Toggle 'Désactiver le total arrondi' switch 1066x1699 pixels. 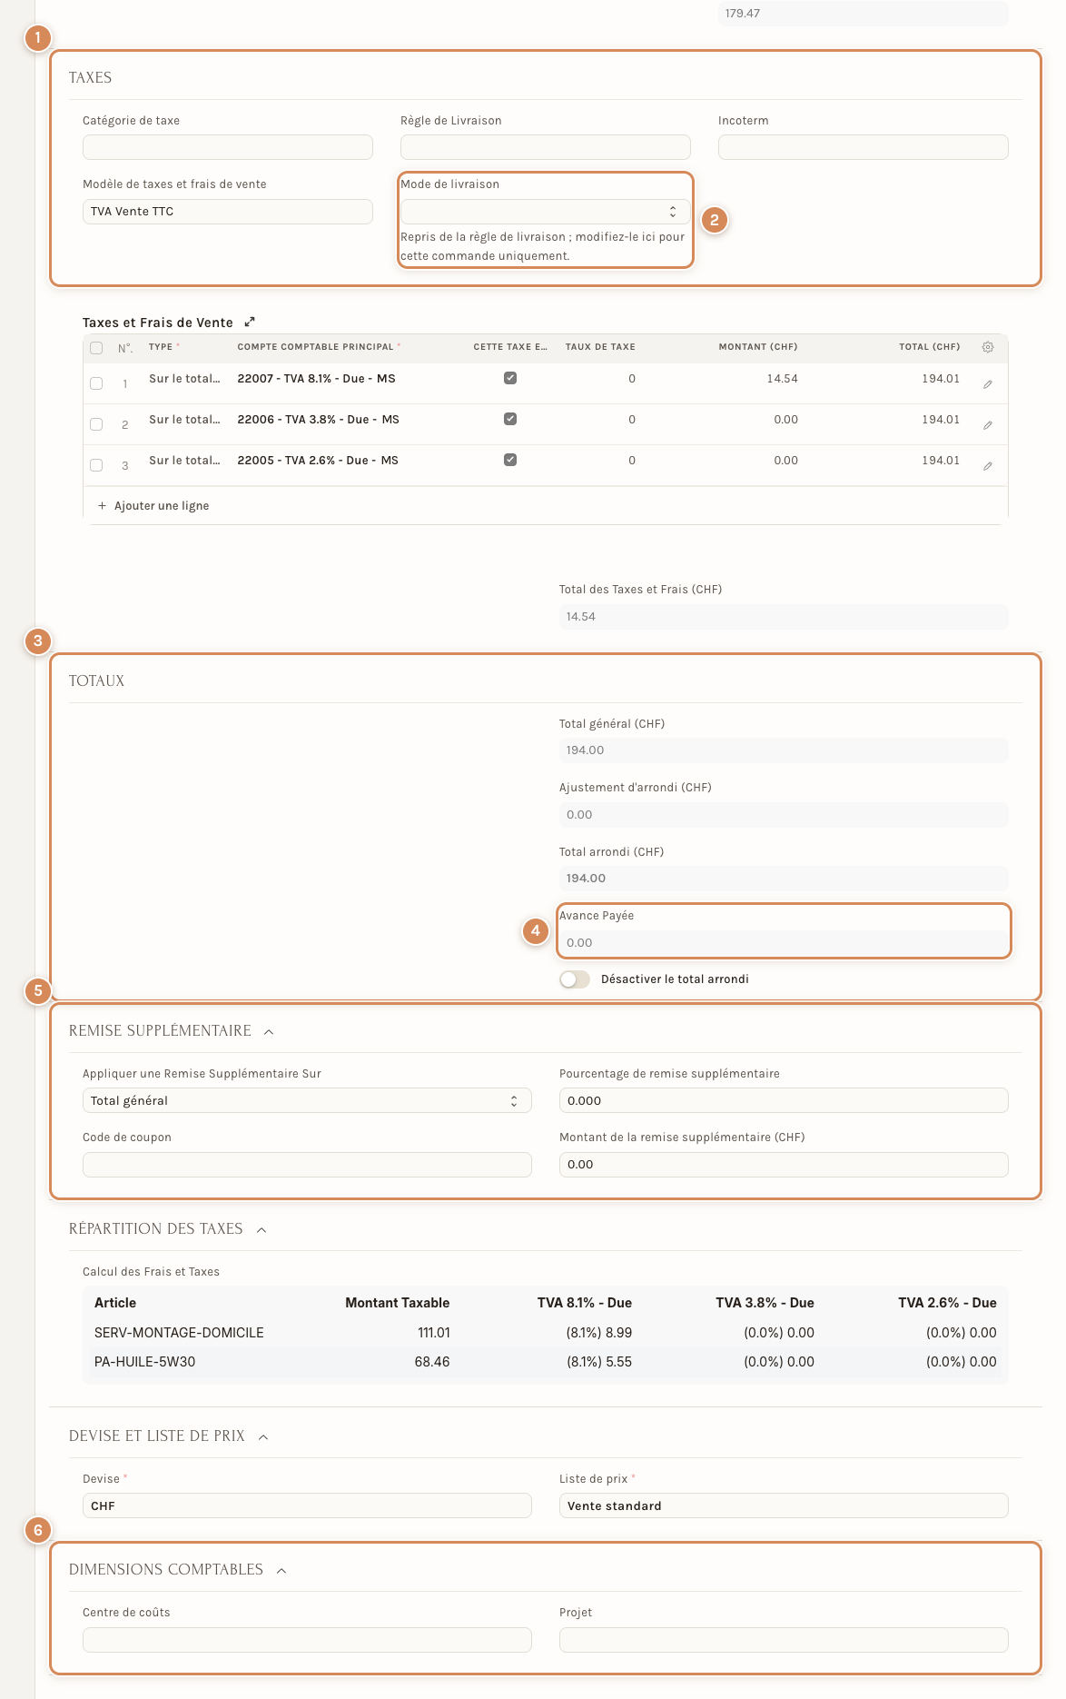575,979
